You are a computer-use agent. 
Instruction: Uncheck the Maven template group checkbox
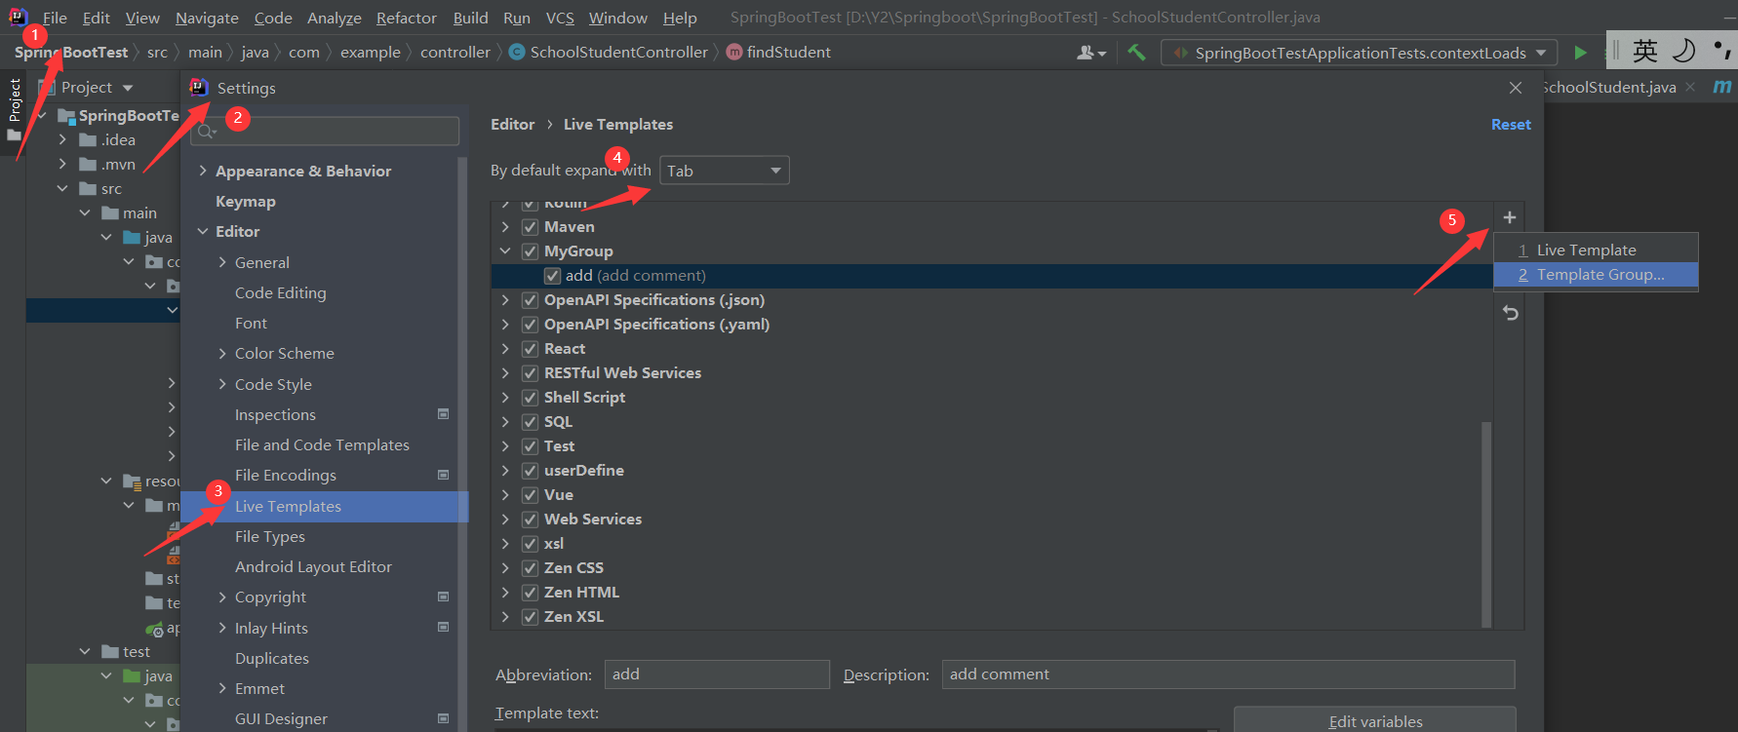tap(530, 227)
